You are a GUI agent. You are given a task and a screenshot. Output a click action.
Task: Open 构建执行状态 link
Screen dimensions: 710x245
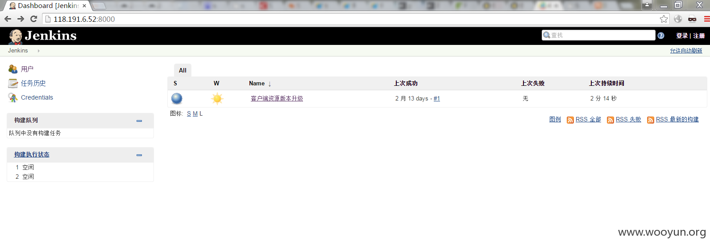point(32,155)
